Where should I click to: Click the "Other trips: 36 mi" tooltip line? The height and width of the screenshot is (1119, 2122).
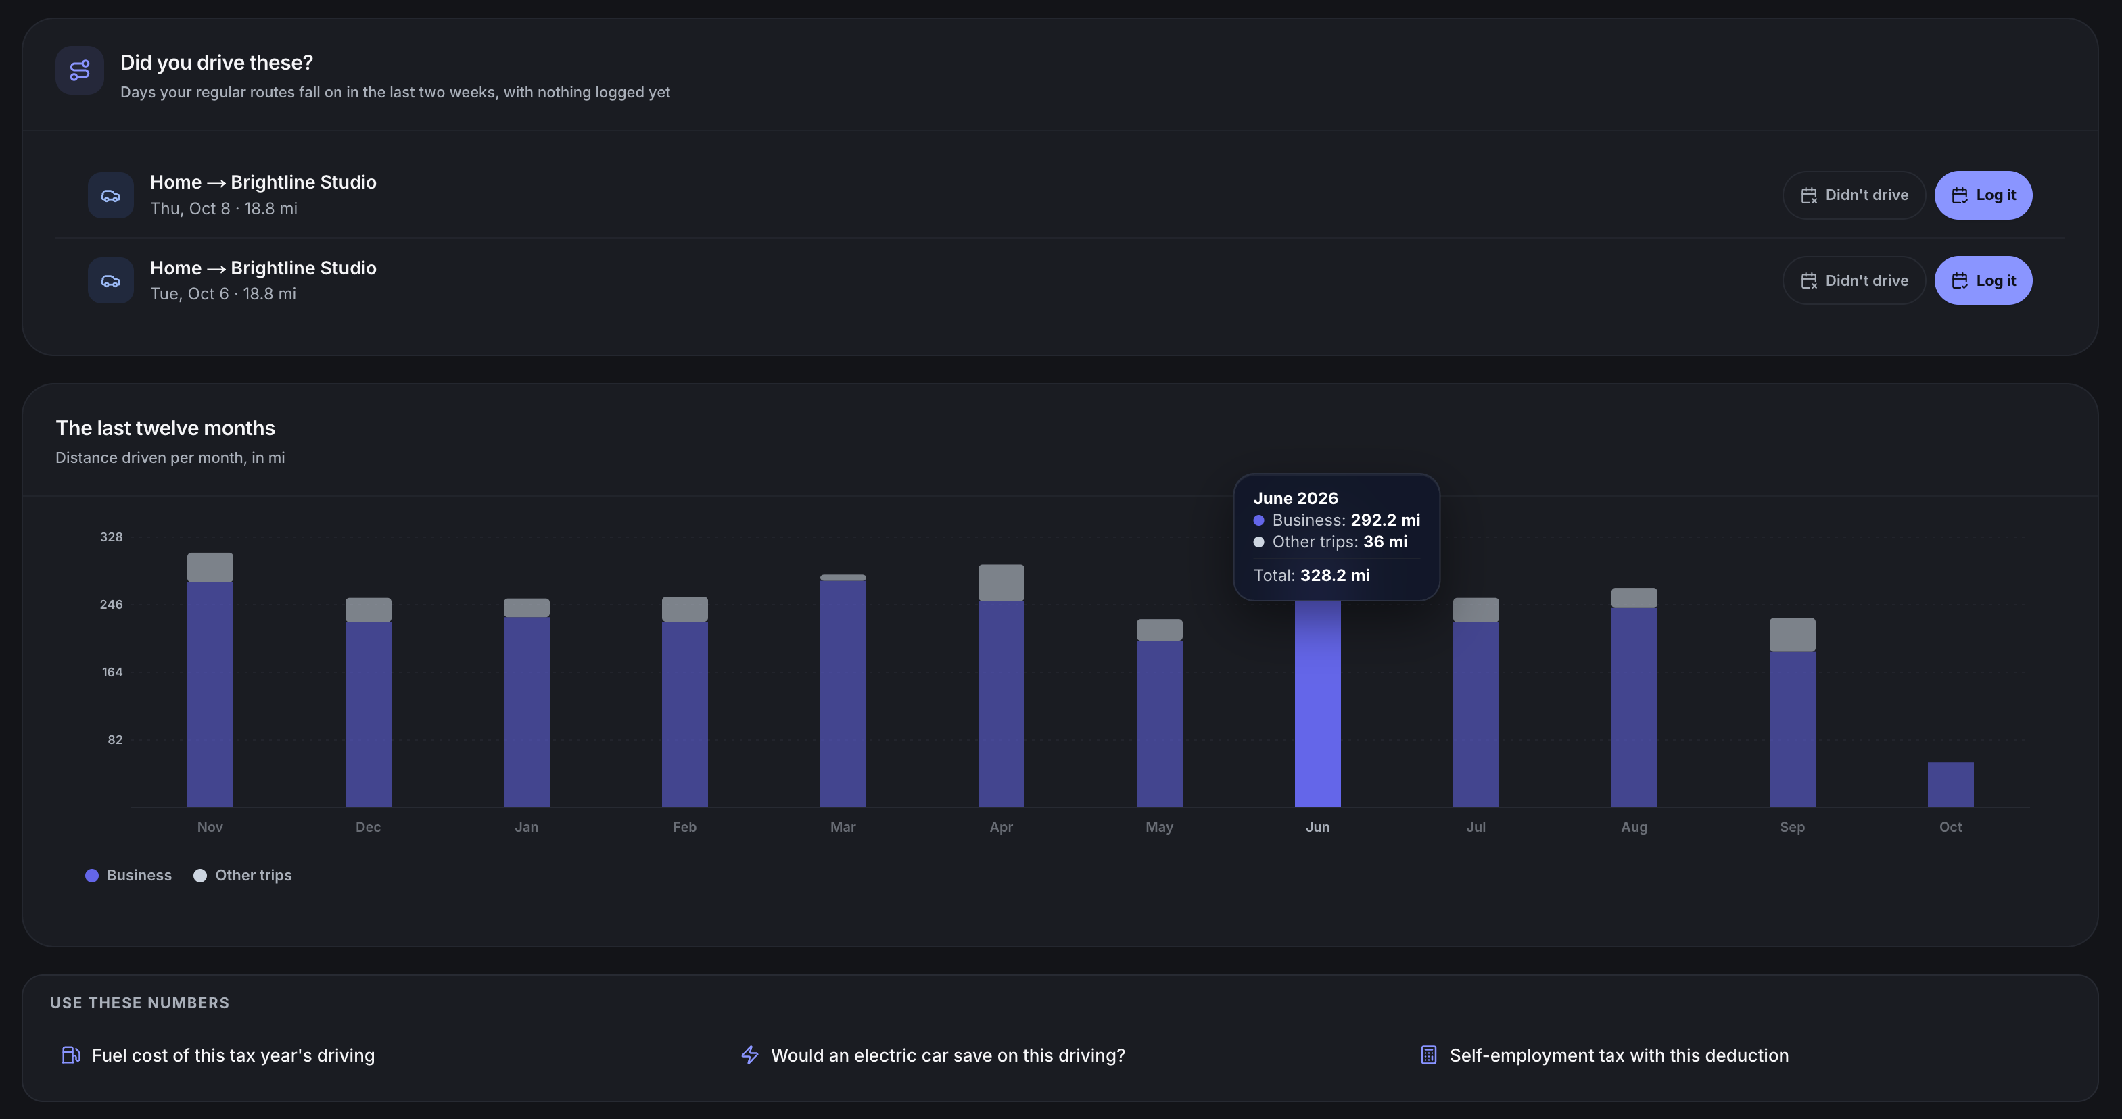tap(1329, 542)
